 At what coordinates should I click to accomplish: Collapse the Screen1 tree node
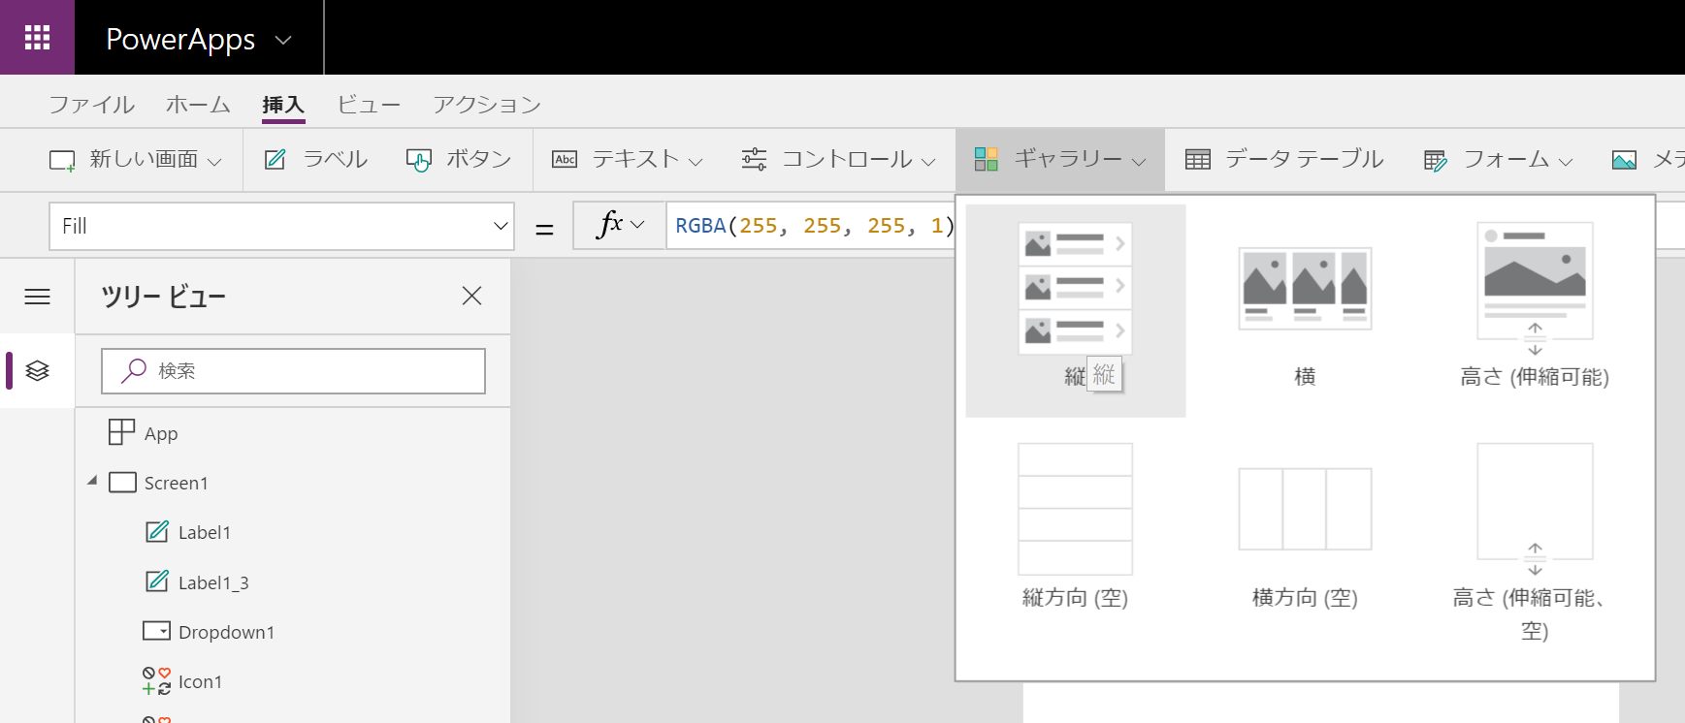point(92,481)
